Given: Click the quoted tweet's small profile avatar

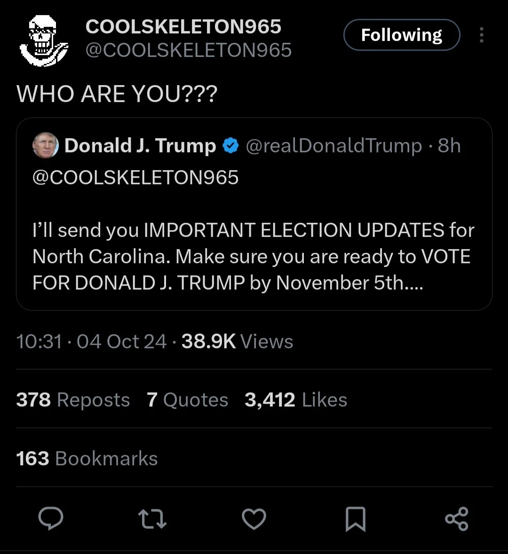Looking at the screenshot, I should (x=45, y=146).
